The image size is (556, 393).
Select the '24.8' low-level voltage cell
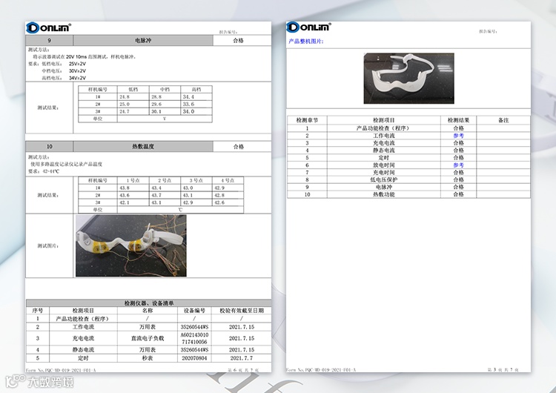(x=133, y=97)
